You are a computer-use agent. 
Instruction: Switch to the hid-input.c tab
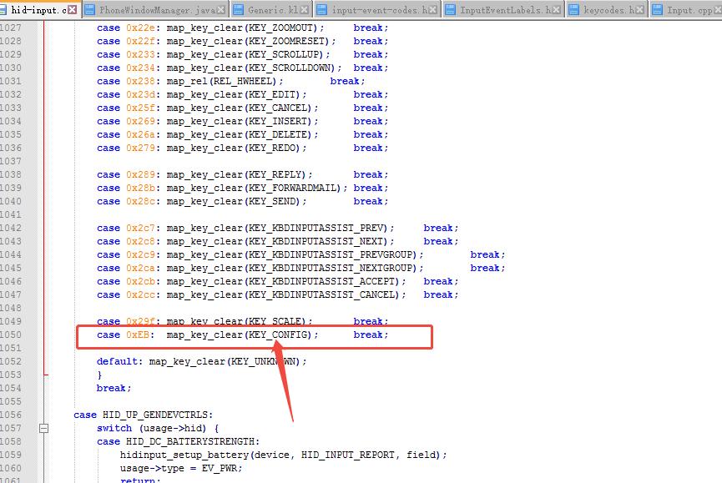coord(38,10)
